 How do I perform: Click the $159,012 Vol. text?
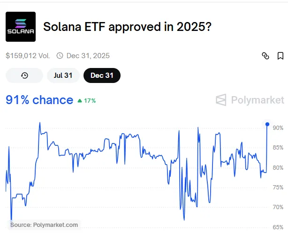coord(28,56)
